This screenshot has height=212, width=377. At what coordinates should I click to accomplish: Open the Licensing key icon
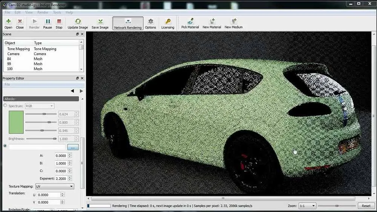click(x=168, y=21)
